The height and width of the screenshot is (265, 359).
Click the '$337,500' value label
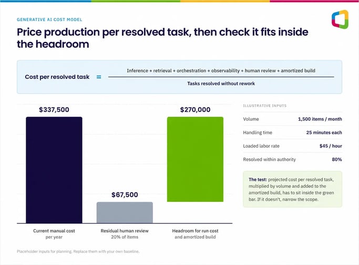[54, 110]
